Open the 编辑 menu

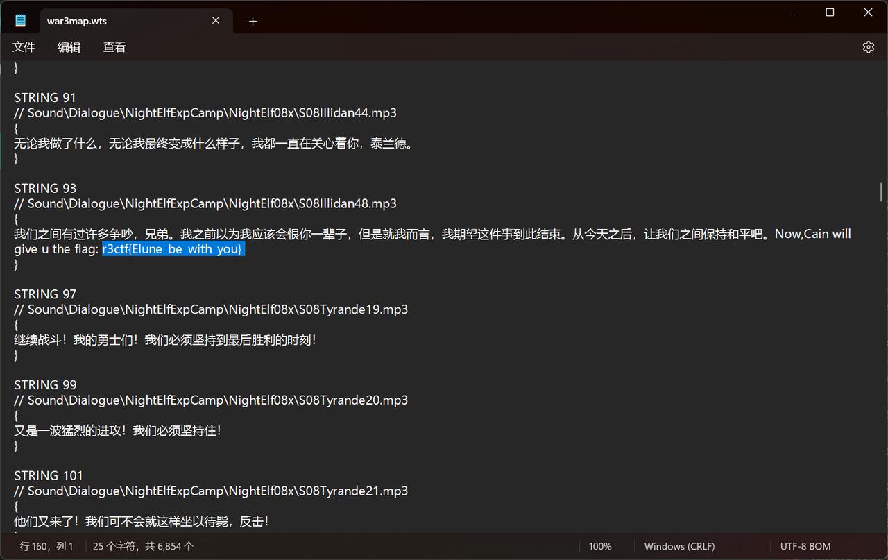69,47
